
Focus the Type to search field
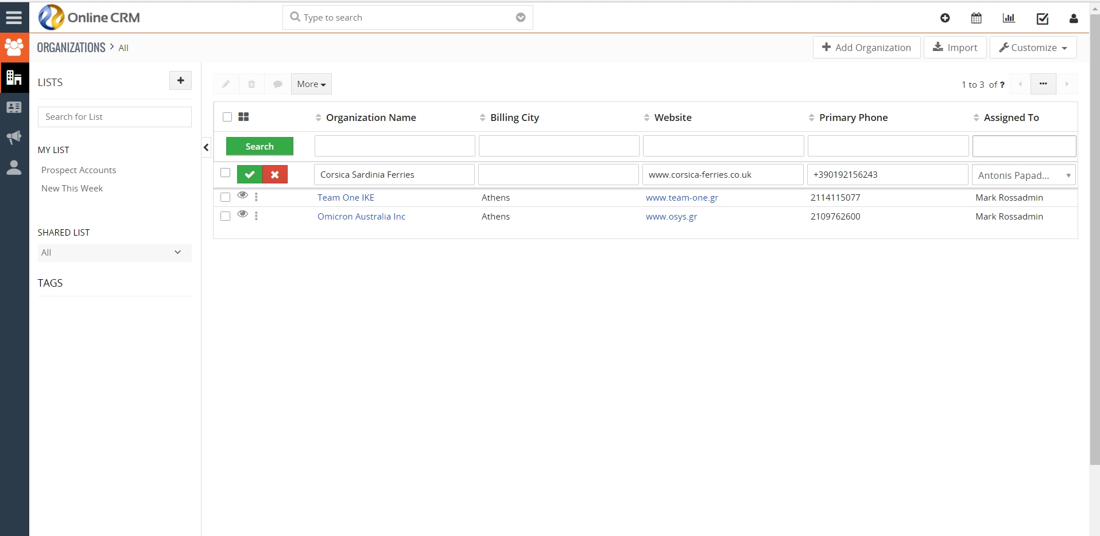[x=408, y=18]
